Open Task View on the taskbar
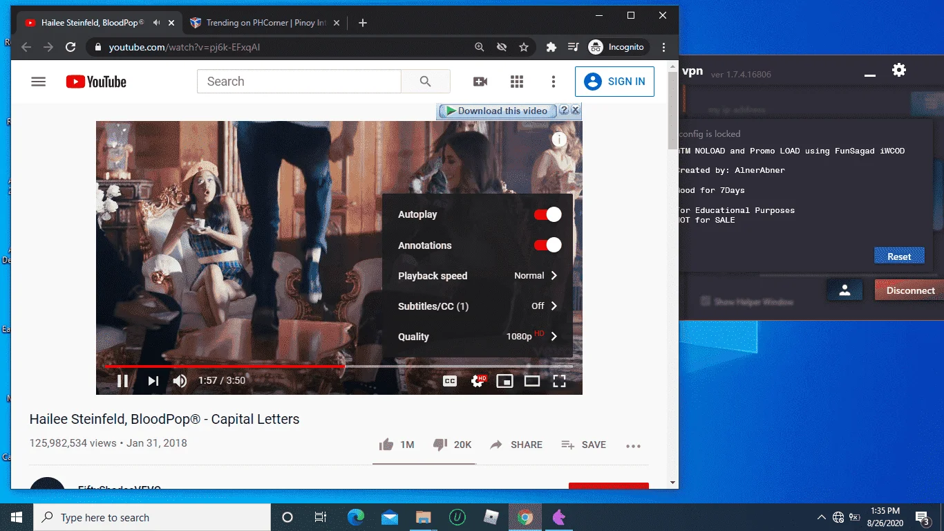 [x=321, y=517]
